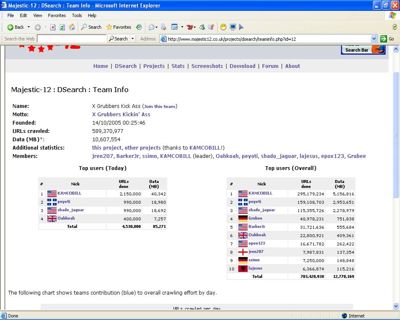Expand the web Search button dropdown

tap(132, 39)
